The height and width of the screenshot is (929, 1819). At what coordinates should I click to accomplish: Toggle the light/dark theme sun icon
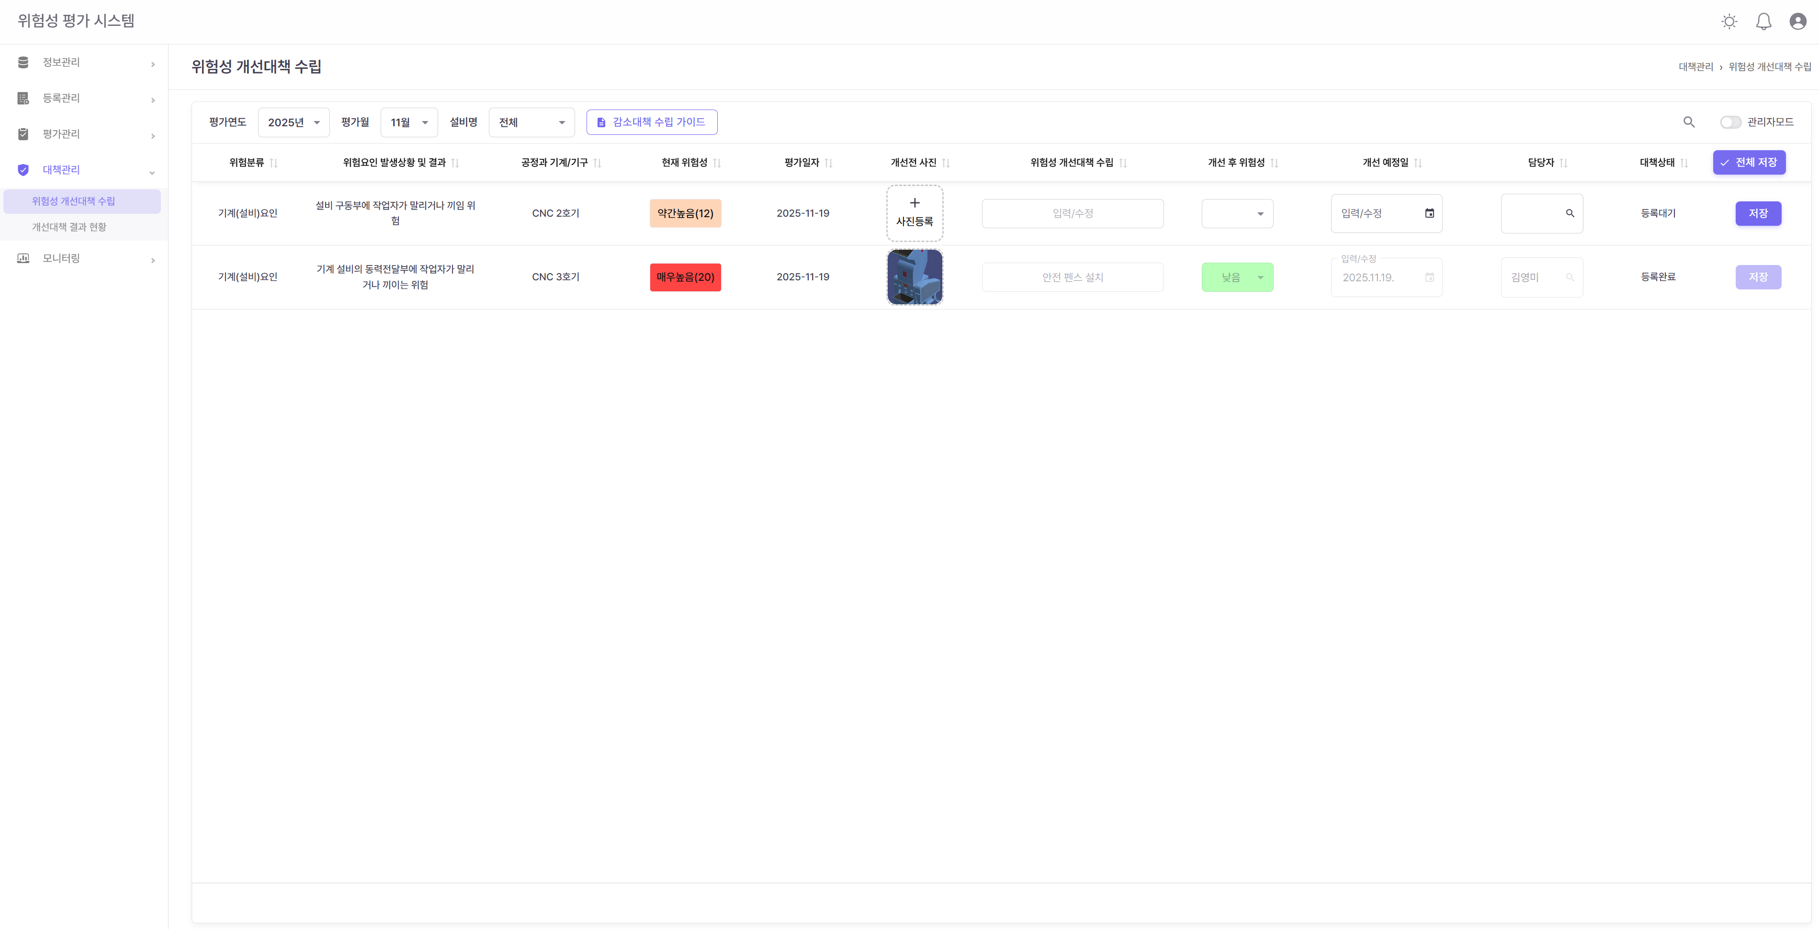click(x=1729, y=21)
